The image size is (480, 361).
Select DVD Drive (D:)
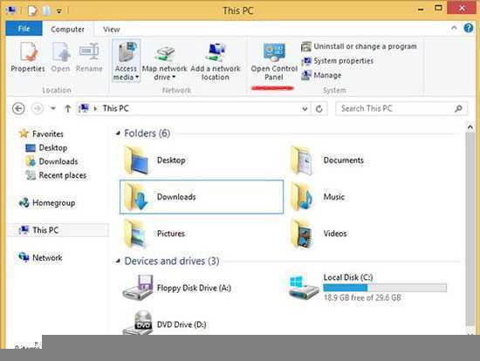(165, 323)
